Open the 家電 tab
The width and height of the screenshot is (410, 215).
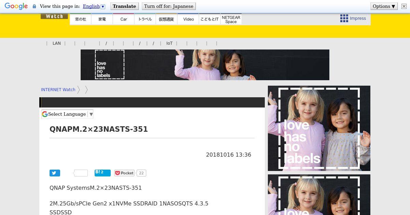point(102,19)
